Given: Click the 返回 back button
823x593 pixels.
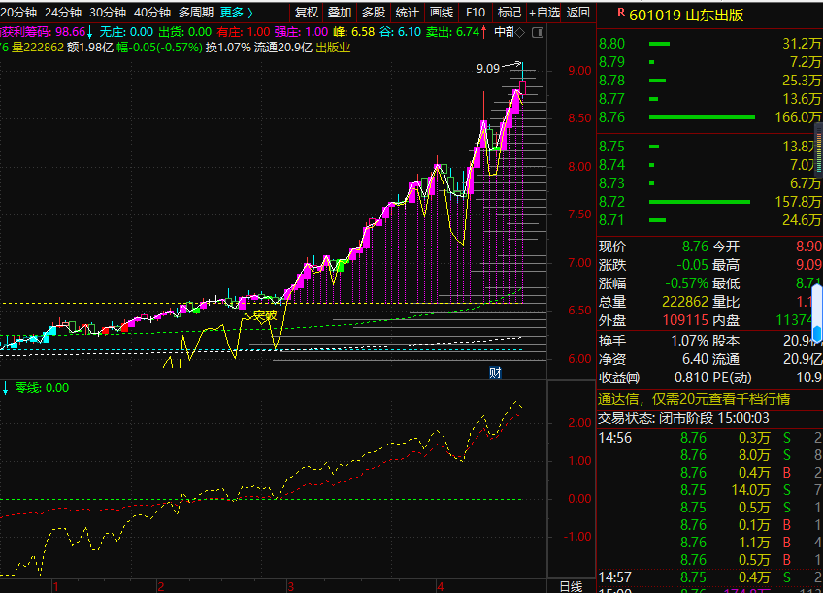Looking at the screenshot, I should pos(577,13).
